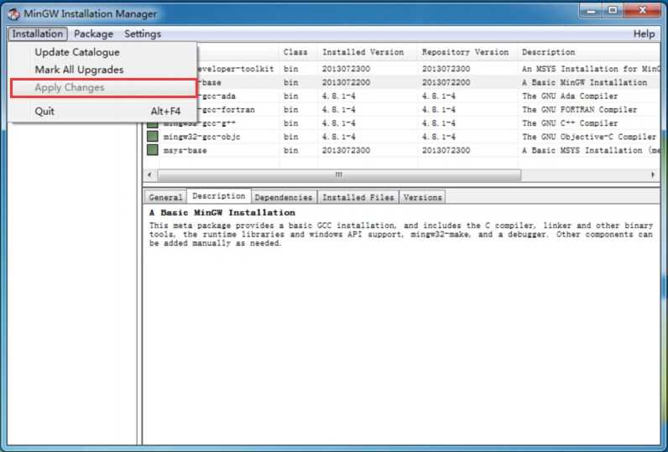Click the 'bin' class cell in msys-base row
Viewport: 668px width, 452px height.
tap(291, 150)
